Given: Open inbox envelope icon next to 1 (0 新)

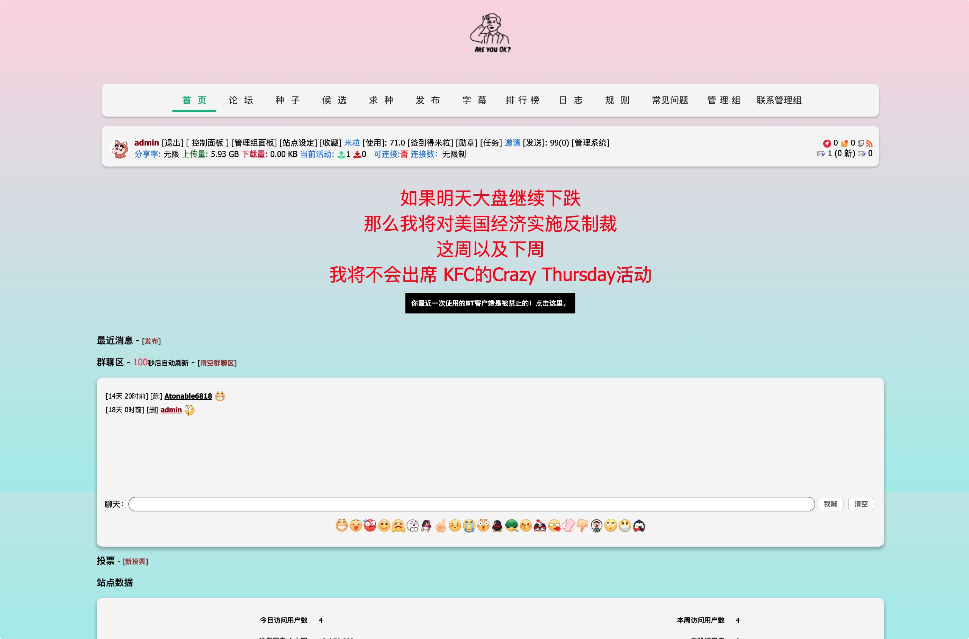Looking at the screenshot, I should pos(821,154).
